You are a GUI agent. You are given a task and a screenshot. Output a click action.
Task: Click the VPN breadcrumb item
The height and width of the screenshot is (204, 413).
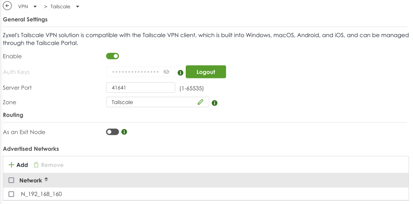[23, 7]
